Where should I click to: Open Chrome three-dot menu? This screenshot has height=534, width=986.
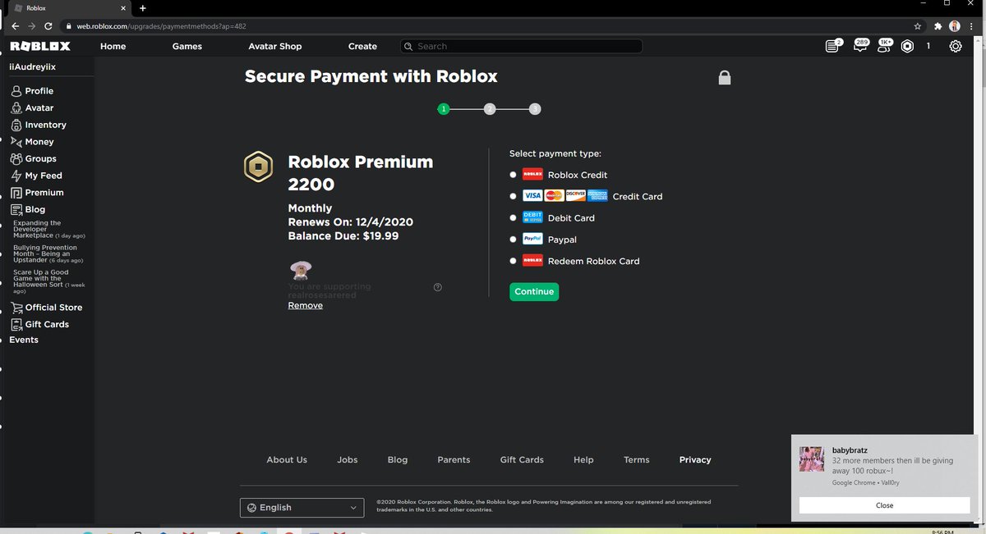(x=971, y=26)
